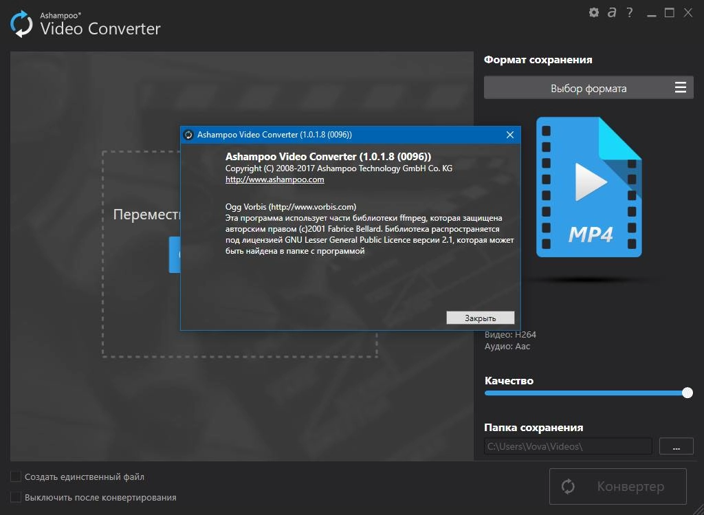The image size is (704, 515).
Task: Click the bold Ashampoo Video Converter (1.0.1.8) heading
Action: [328, 156]
